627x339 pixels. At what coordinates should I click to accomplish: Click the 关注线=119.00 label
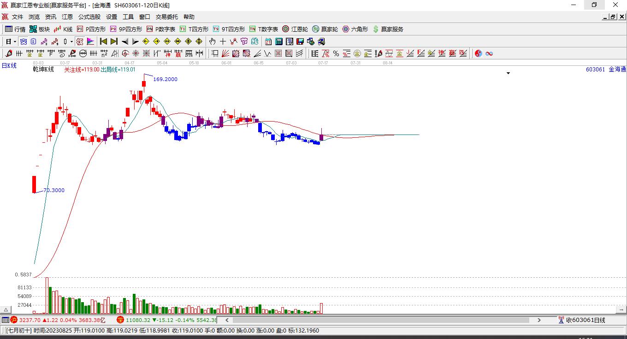tap(82, 70)
